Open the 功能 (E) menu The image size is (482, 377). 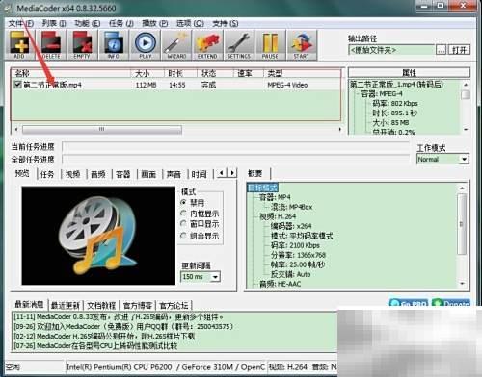[88, 23]
